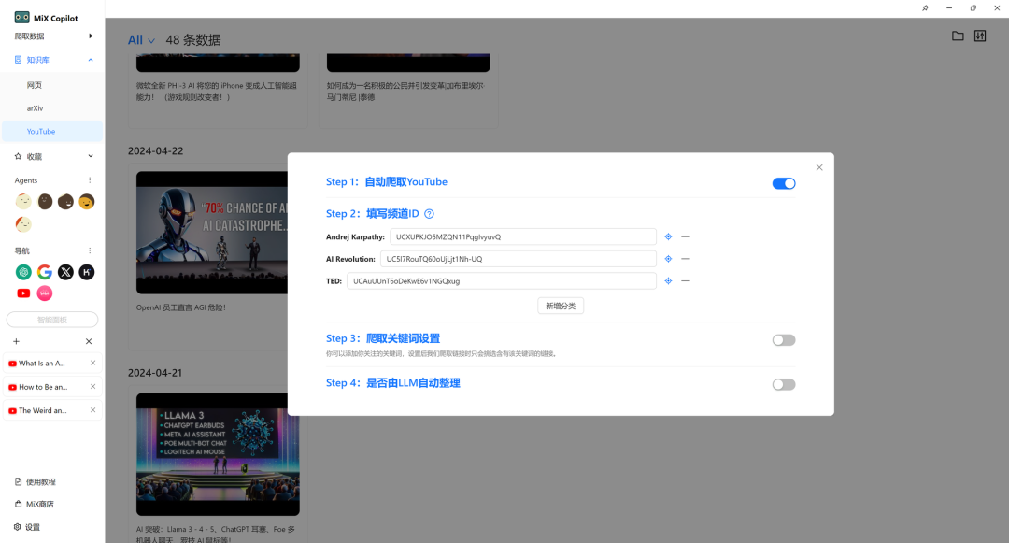
Task: Add a new tab with plus icon
Action: coord(16,341)
